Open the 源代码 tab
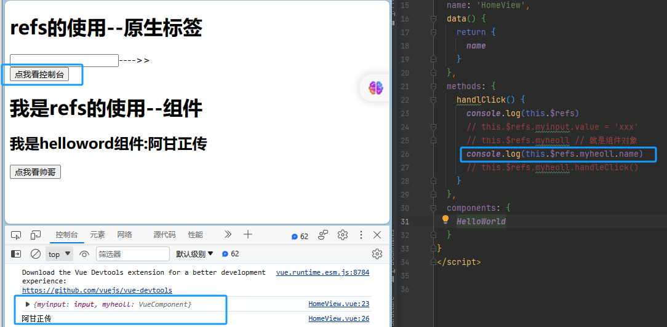Viewport: 667px width, 327px height. (164, 235)
